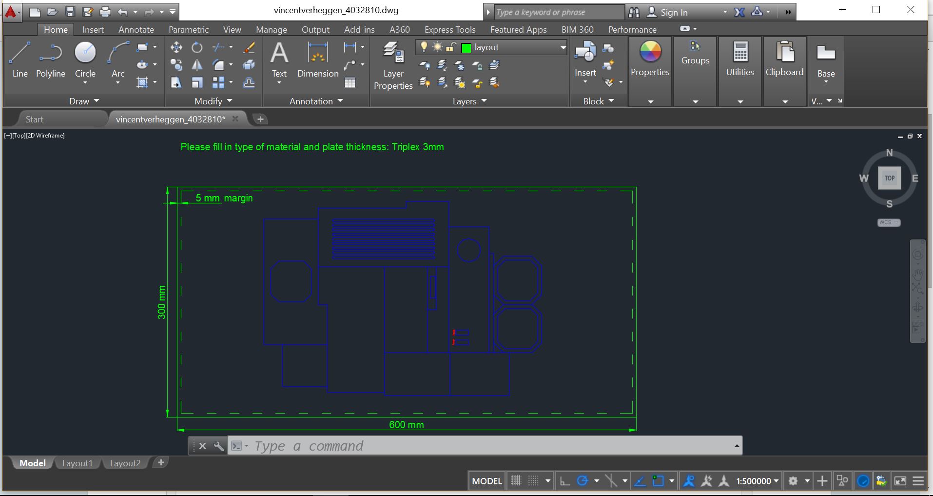Click the Plot printer icon
The height and width of the screenshot is (496, 933).
click(x=105, y=12)
